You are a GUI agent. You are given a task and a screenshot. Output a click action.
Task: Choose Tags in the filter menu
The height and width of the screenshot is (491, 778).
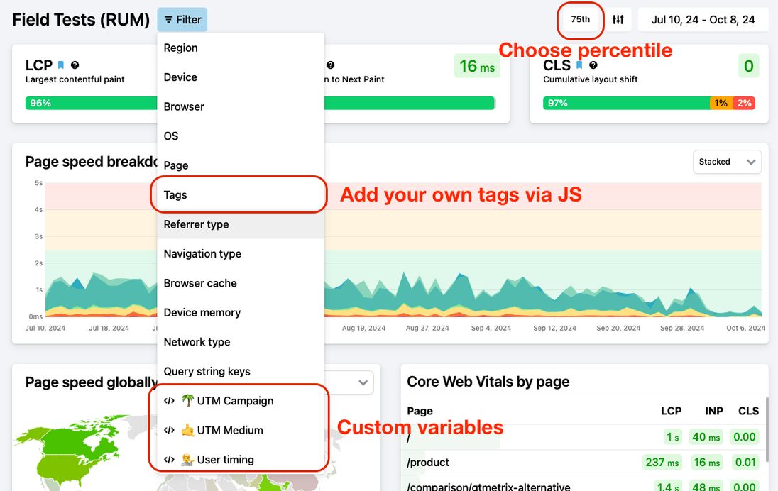[175, 195]
